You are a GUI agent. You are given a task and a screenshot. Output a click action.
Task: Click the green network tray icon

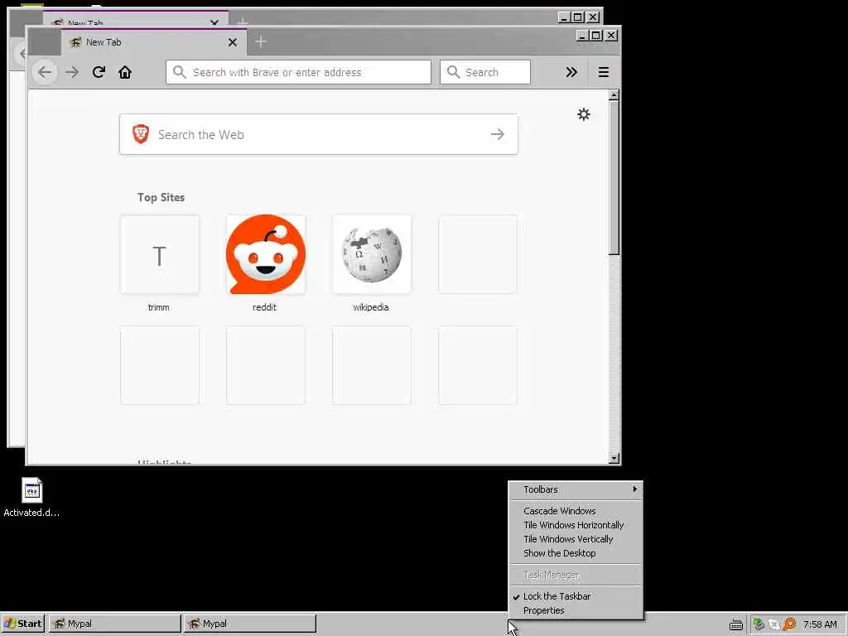[x=759, y=624]
